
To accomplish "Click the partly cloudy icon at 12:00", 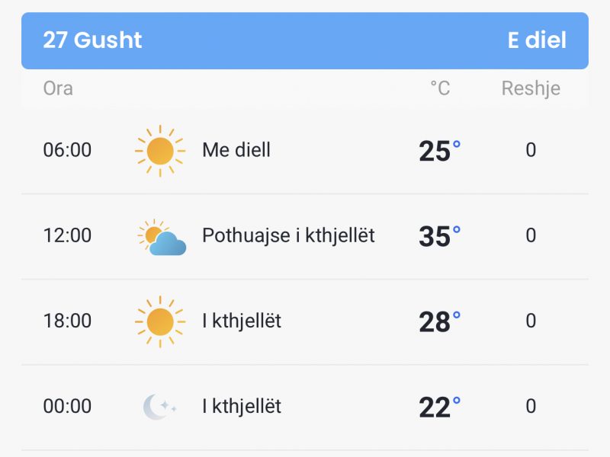I will click(x=162, y=237).
